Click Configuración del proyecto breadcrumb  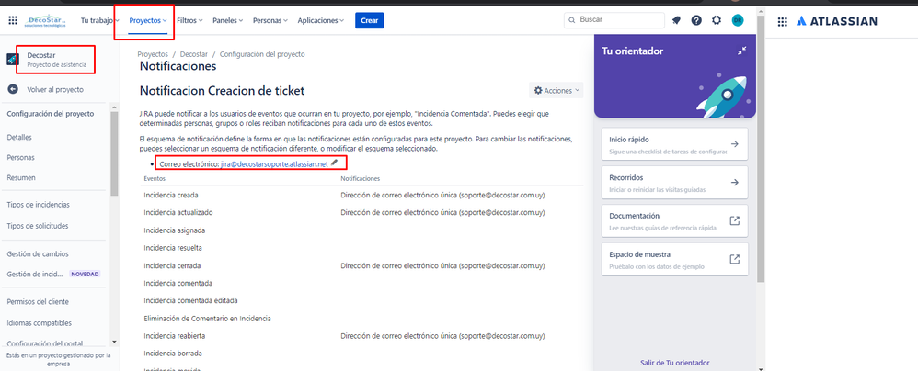[262, 54]
